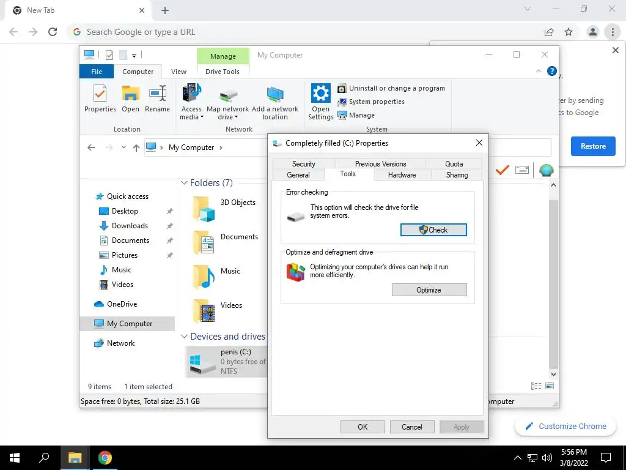
Task: Select the Videos folder in the Folders list
Action: [x=217, y=310]
